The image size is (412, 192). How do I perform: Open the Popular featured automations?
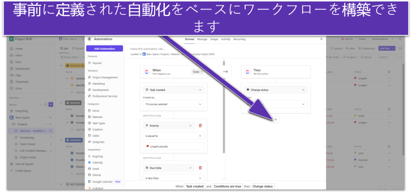pos(95,63)
